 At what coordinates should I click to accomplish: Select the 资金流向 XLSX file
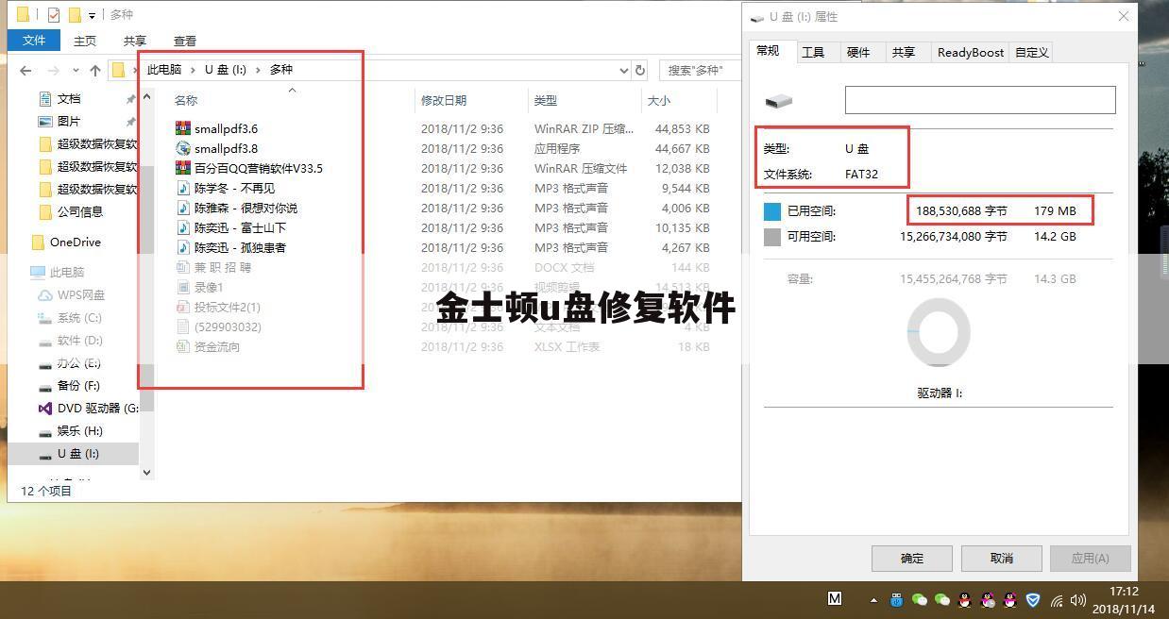(x=217, y=346)
